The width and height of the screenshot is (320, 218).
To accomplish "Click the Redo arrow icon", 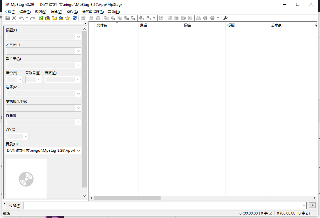I will tap(33, 18).
